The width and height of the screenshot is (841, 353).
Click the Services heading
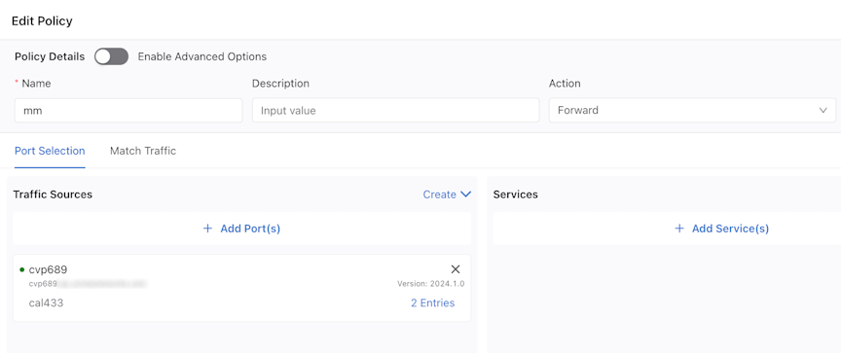(x=516, y=194)
